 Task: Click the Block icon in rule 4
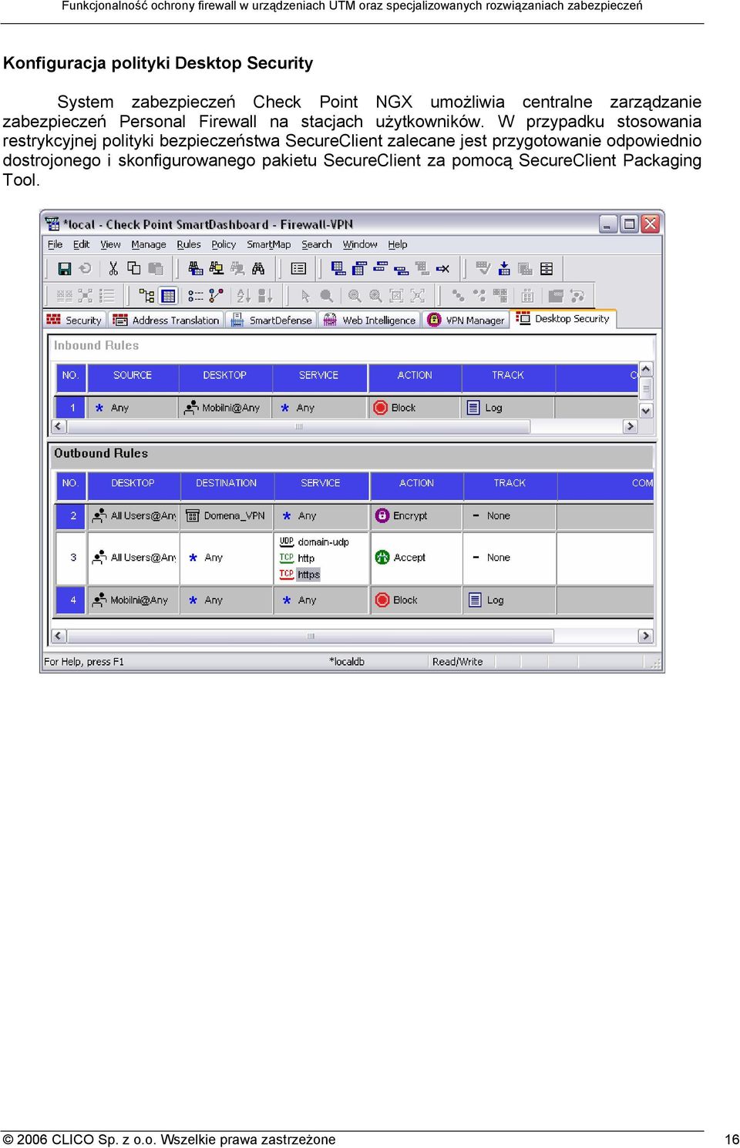[x=382, y=600]
